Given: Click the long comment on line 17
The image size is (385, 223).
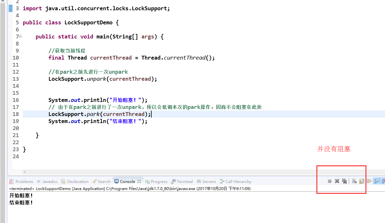Looking at the screenshot, I should coord(155,107).
